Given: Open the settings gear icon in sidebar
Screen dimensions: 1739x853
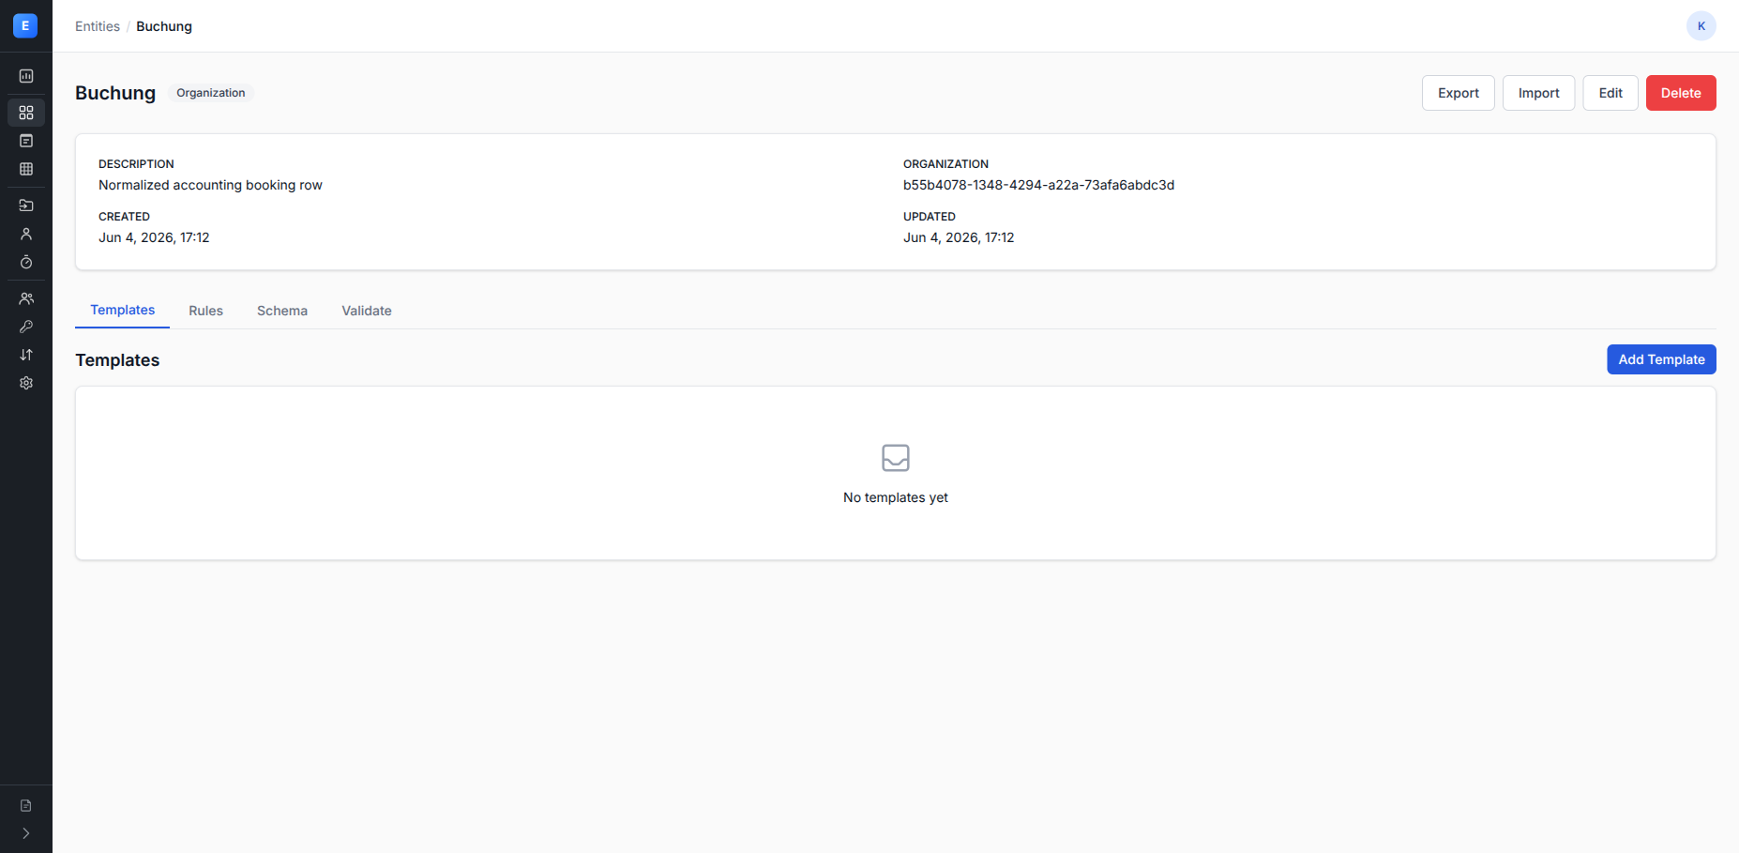Looking at the screenshot, I should (x=26, y=383).
